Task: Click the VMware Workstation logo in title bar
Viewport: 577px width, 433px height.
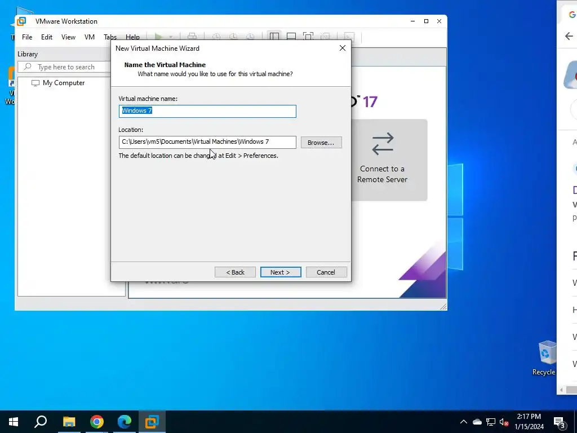Action: click(x=21, y=21)
